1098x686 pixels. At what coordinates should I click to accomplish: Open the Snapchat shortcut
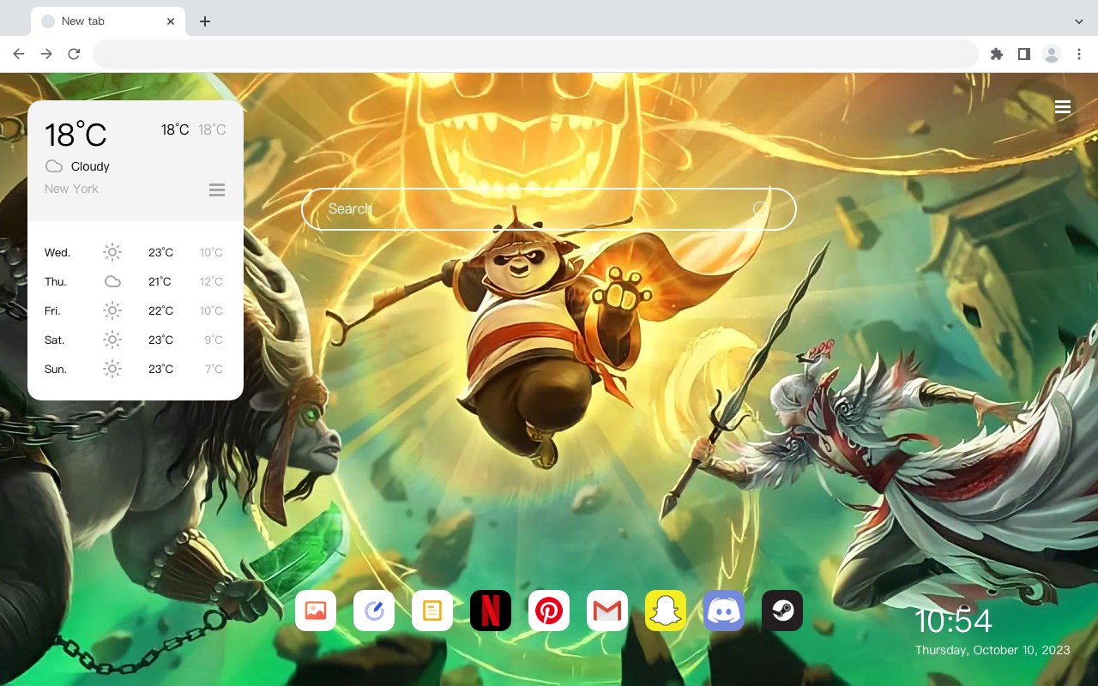666,611
